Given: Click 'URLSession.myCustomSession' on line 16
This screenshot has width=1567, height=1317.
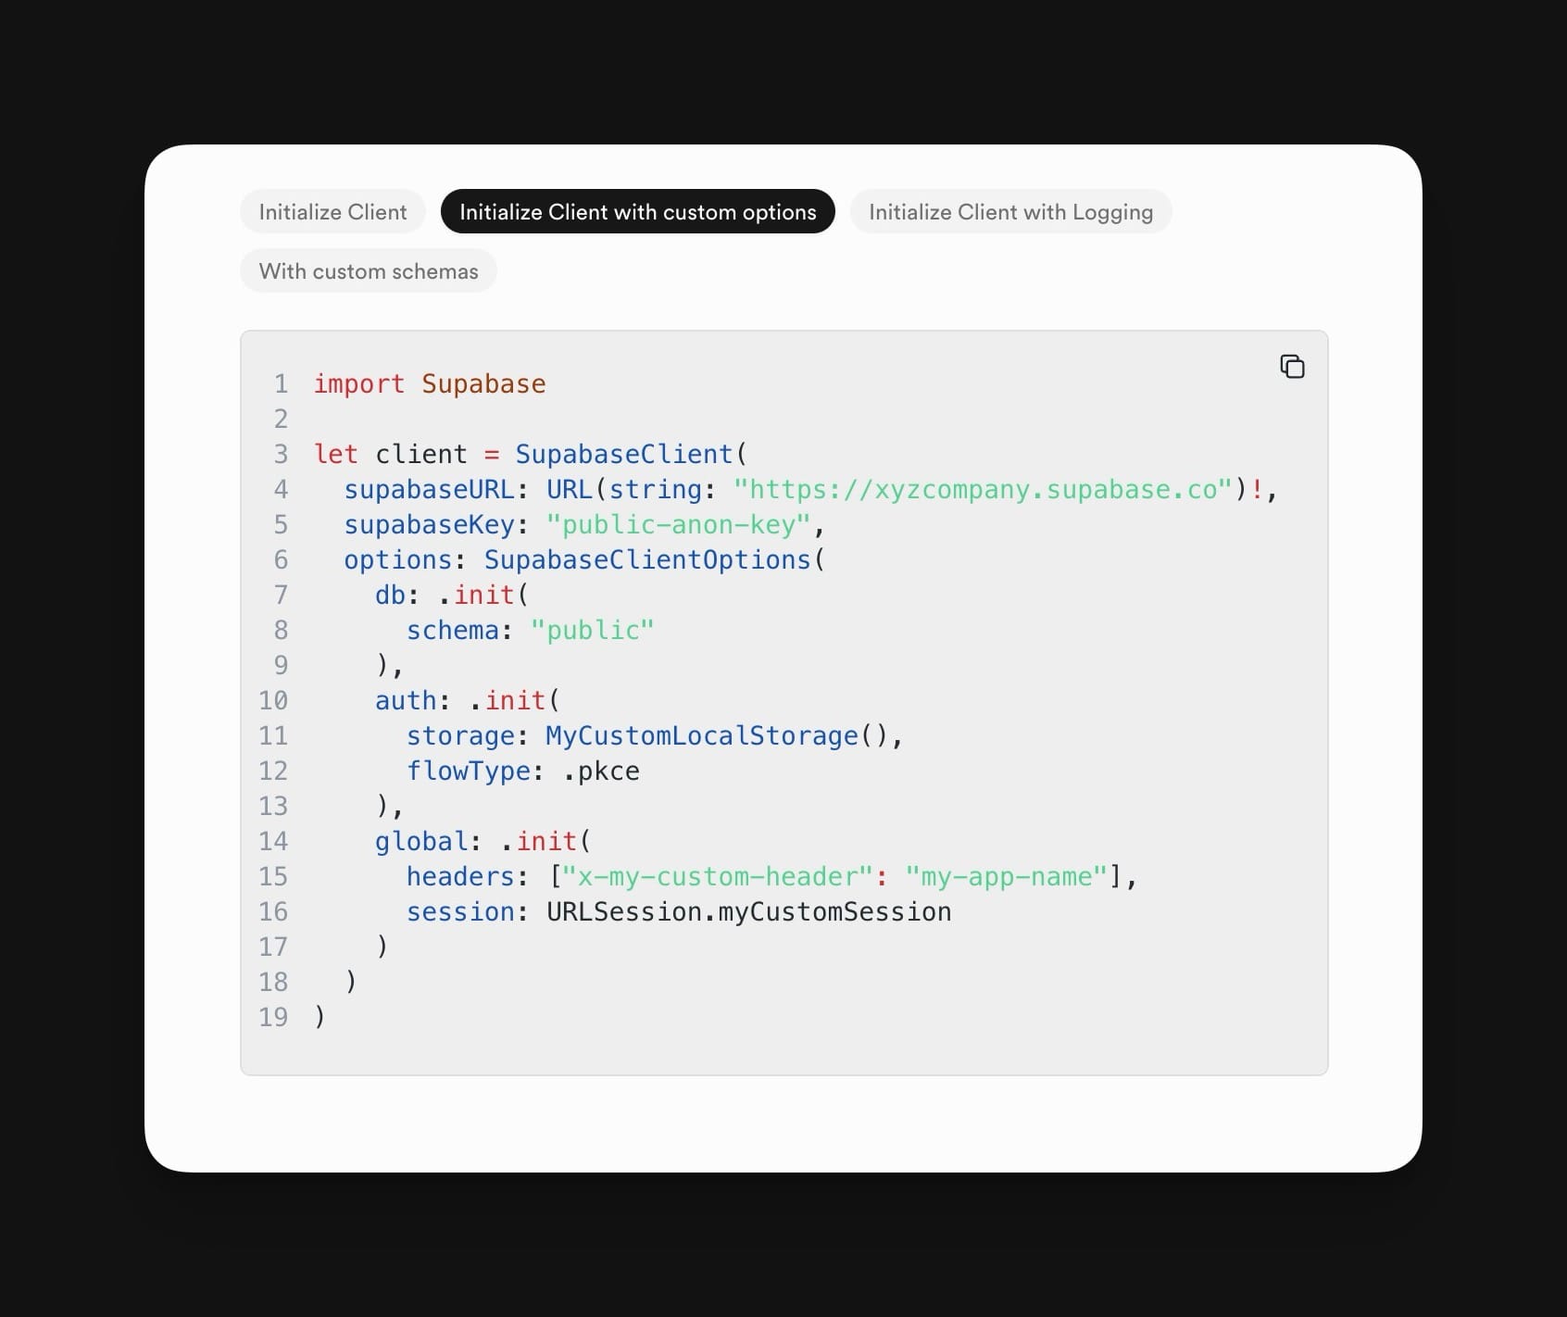Looking at the screenshot, I should [748, 911].
